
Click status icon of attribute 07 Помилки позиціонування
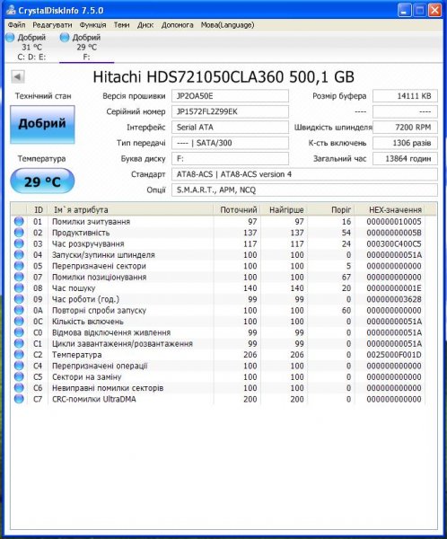[x=19, y=277]
